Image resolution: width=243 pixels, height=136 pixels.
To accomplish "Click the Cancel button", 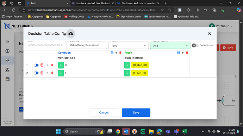I will 104,113.
